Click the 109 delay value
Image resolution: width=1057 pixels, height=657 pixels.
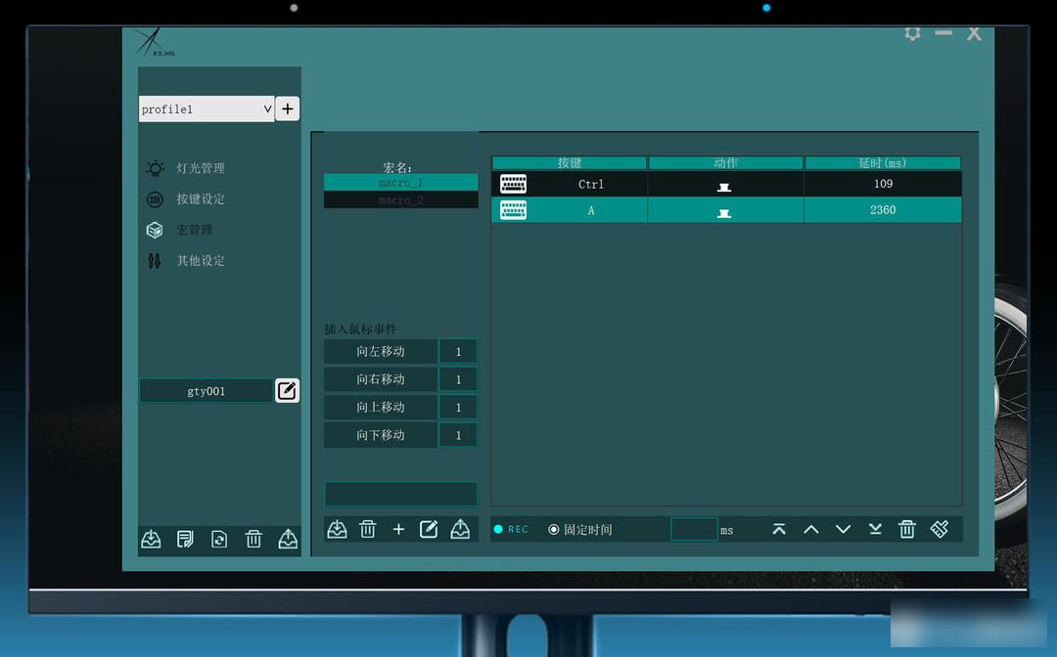pyautogui.click(x=883, y=184)
